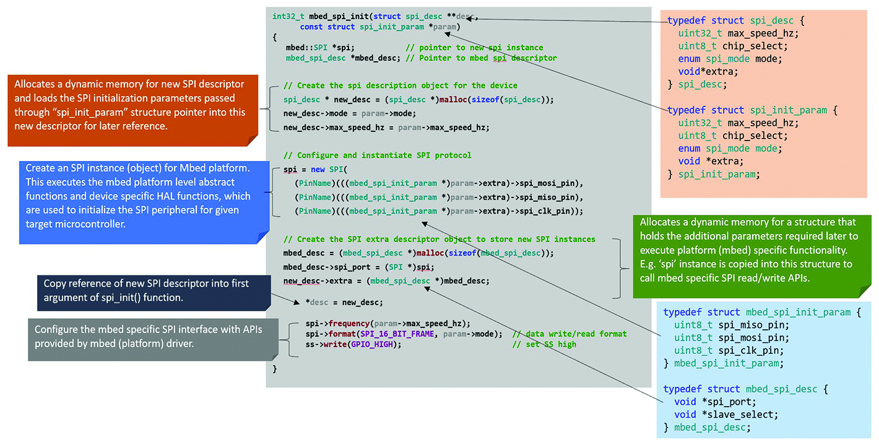Select 'enum spi_mode mode;' inside struct spi_init_param
This screenshot has width=879, height=445.
point(730,149)
